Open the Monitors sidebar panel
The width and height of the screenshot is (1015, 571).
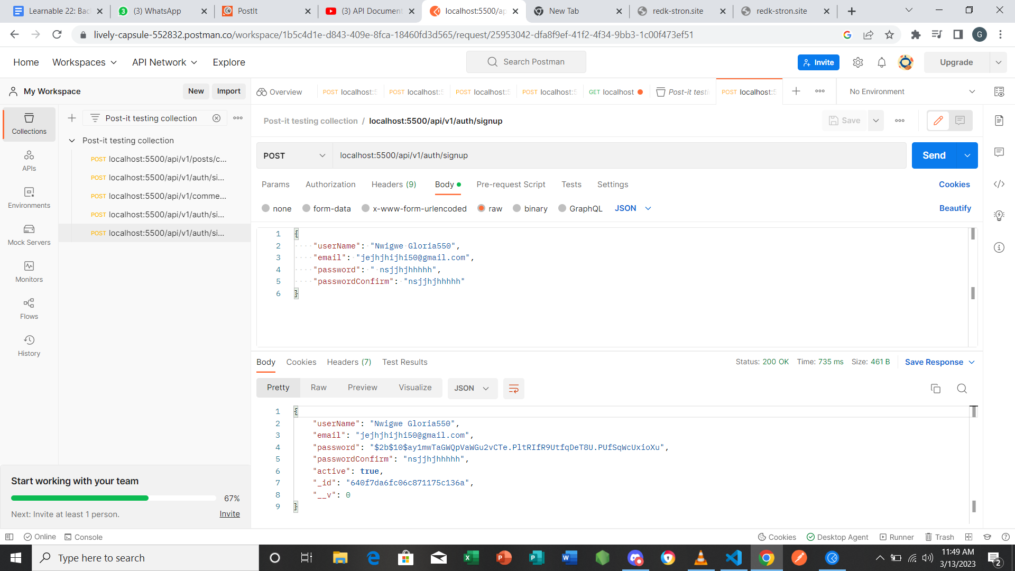coord(29,272)
